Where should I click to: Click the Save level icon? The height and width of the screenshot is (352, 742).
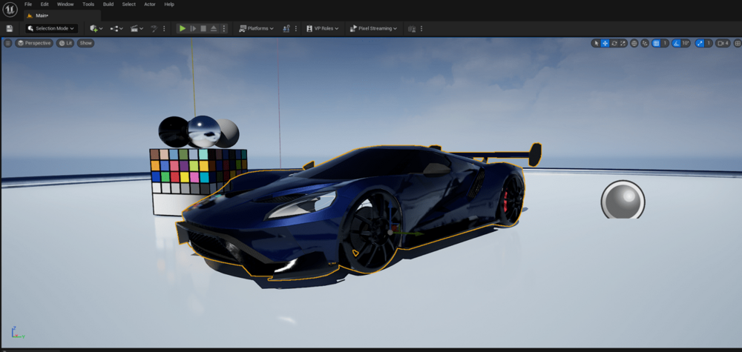[9, 28]
